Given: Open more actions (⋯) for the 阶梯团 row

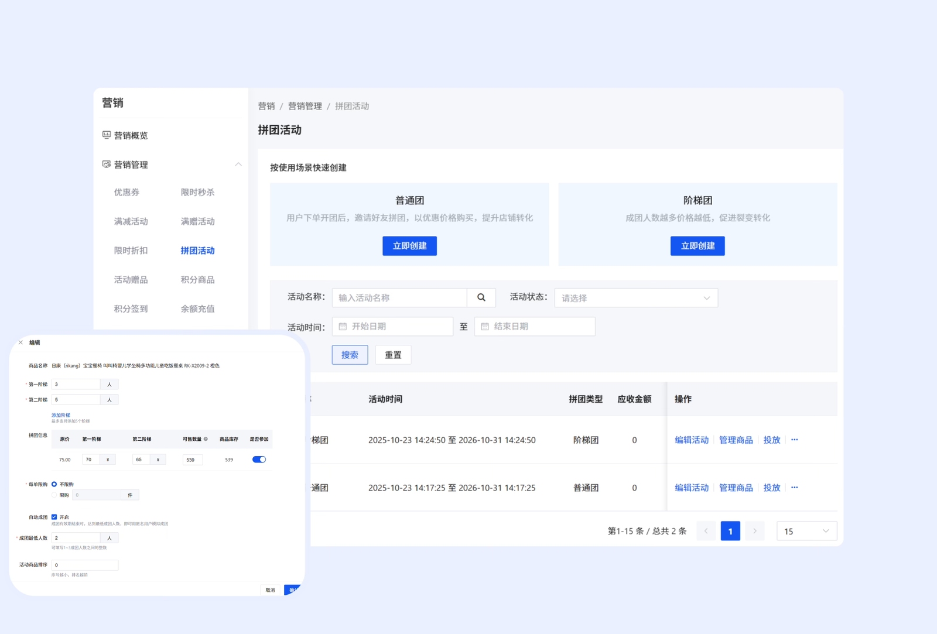Looking at the screenshot, I should point(794,440).
